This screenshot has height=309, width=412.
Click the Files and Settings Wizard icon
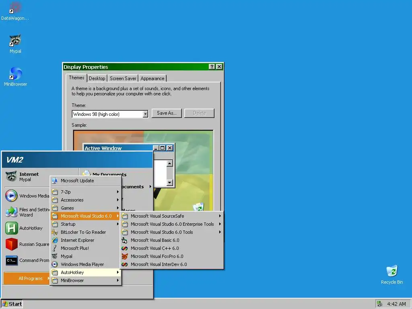tap(11, 212)
